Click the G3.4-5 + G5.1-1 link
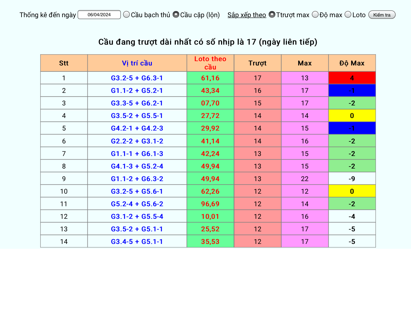This screenshot has height=309, width=411. click(137, 242)
